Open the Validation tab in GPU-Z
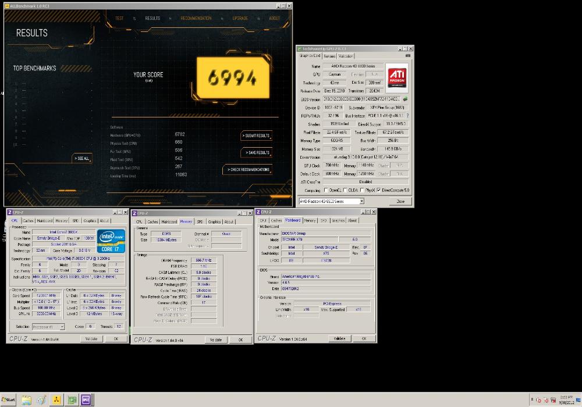 pos(345,56)
